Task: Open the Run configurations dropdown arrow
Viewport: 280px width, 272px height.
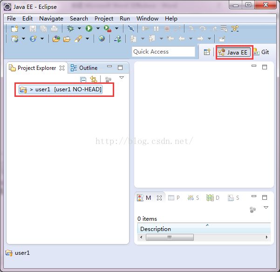Action: [x=98, y=28]
